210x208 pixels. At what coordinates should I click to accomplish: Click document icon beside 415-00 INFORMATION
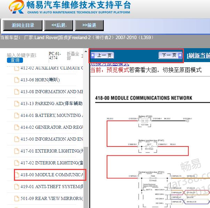(x=17, y=139)
